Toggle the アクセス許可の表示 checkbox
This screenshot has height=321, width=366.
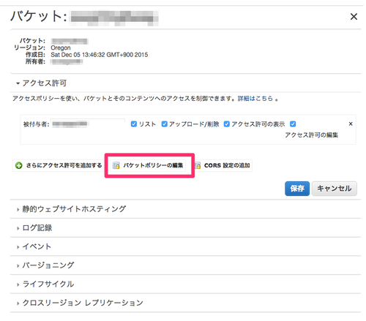[227, 124]
